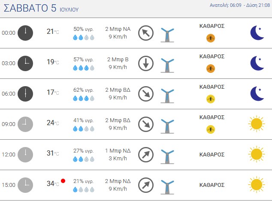
Task: Click the sun icon at 12:00
Action: (x=257, y=154)
